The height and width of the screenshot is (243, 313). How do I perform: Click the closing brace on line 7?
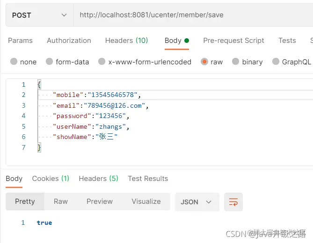pos(39,147)
